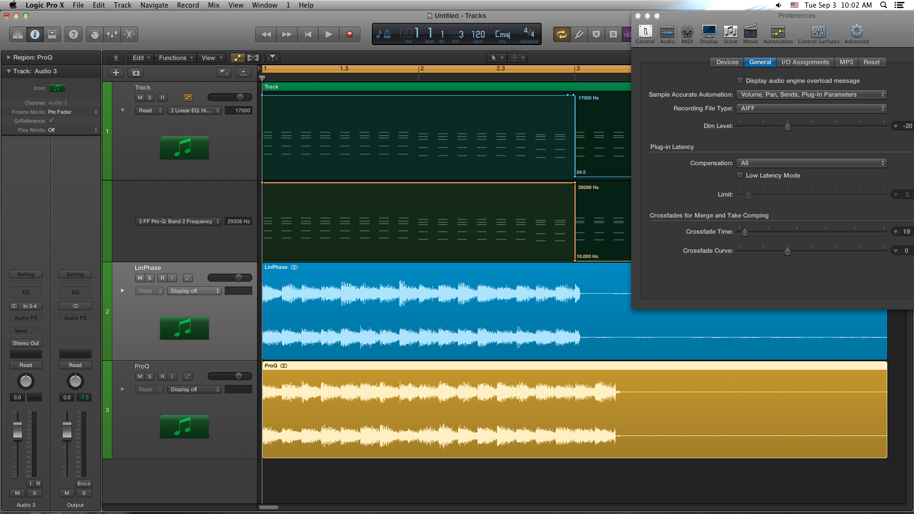The width and height of the screenshot is (914, 514).
Task: Adjust the Dim Level slider
Action: tap(787, 127)
